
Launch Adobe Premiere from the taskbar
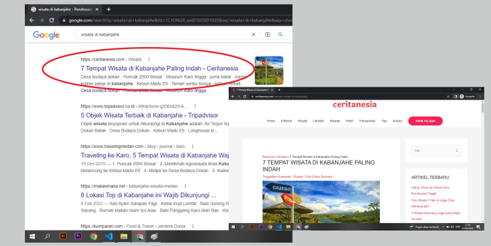(78, 237)
